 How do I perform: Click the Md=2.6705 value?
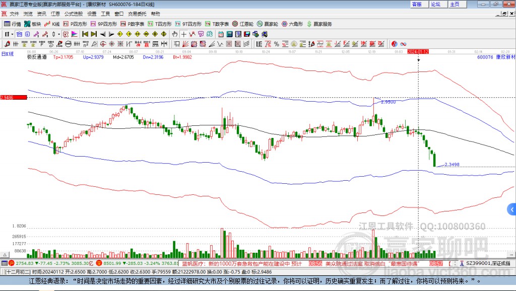pyautogui.click(x=123, y=57)
